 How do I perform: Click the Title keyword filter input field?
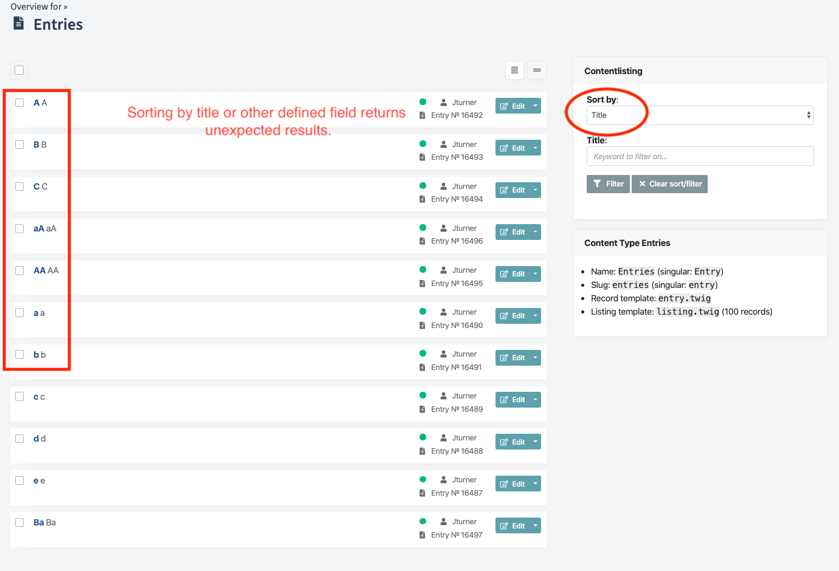pos(699,156)
